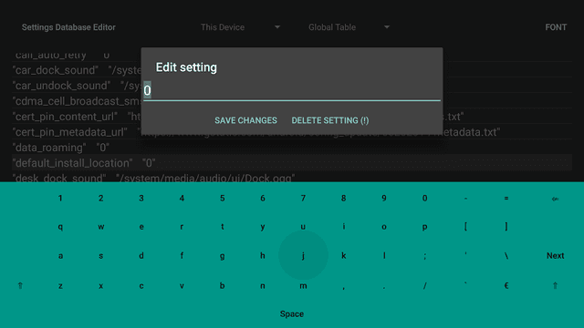Tap the u key
Viewport: 584px width, 328px height.
point(303,227)
